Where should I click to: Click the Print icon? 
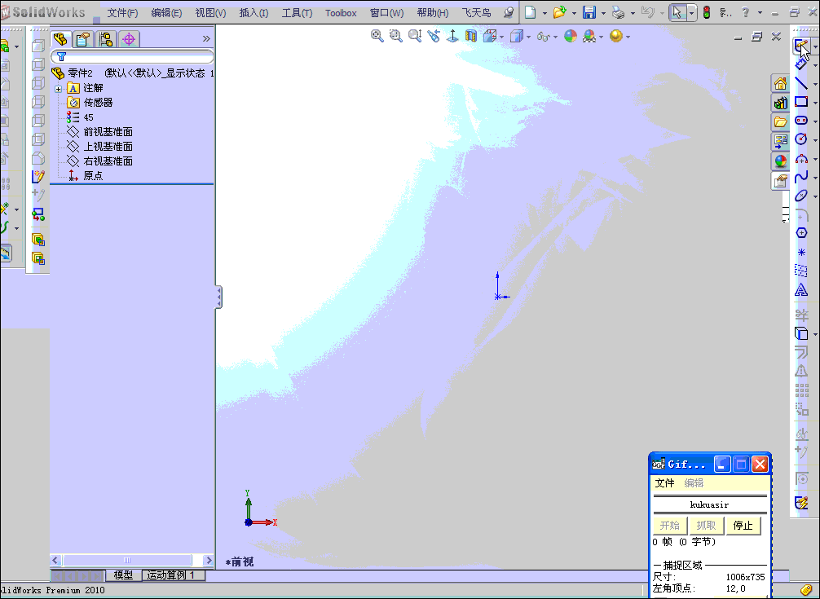click(x=618, y=12)
